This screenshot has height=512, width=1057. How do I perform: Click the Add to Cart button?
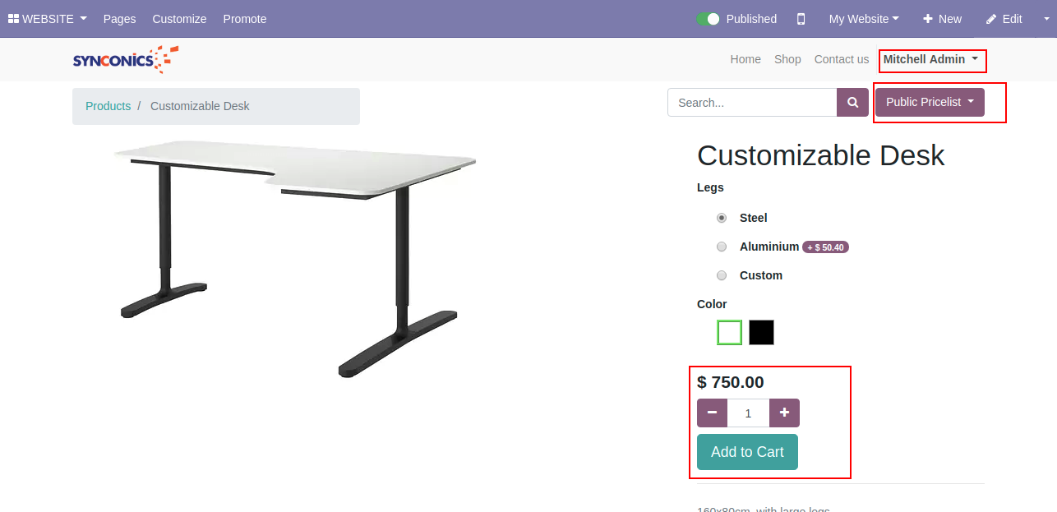[747, 452]
